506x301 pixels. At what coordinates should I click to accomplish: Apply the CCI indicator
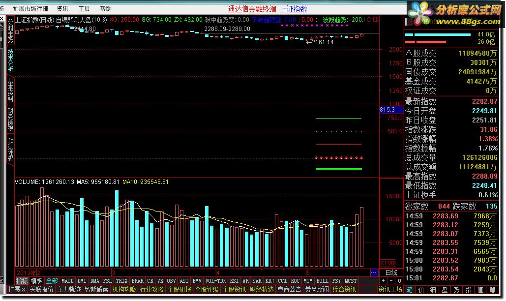(282, 281)
